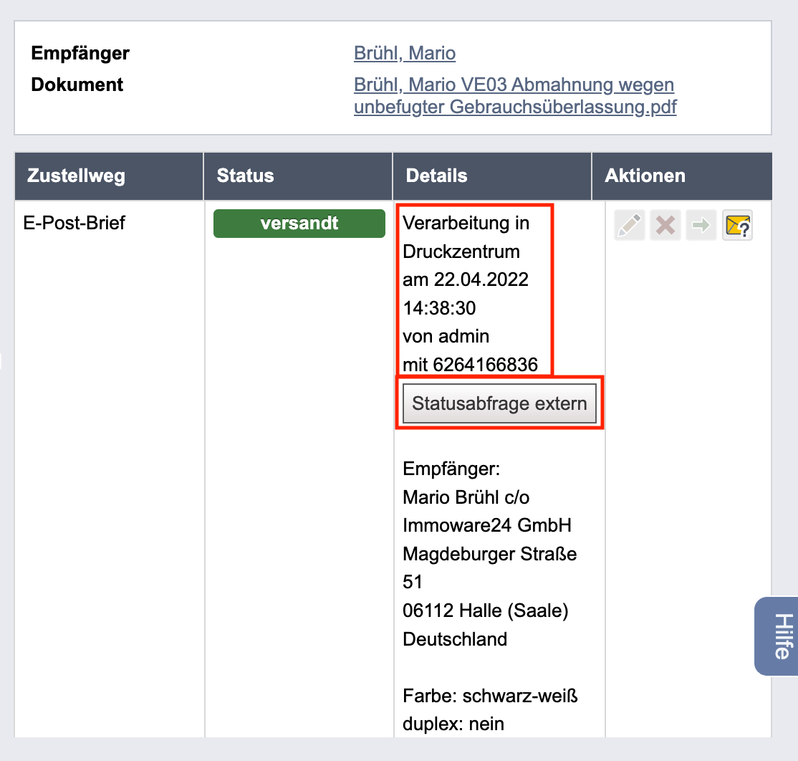Select the Zustellweg column header

(109, 176)
